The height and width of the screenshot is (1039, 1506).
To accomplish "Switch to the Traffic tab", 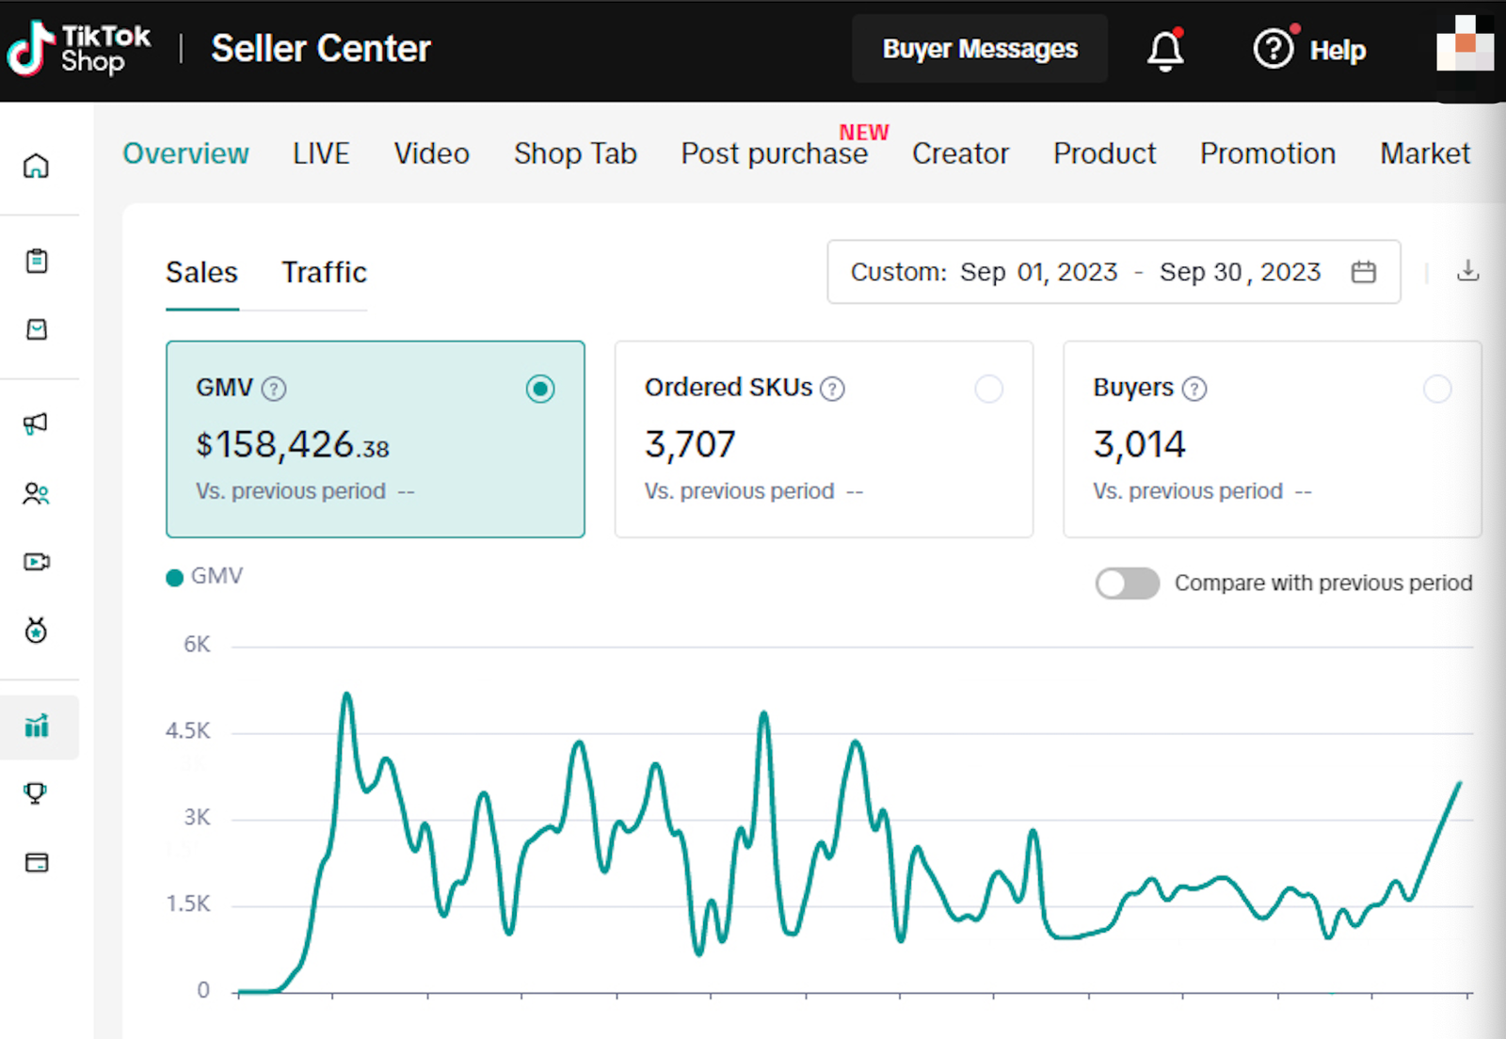I will tap(324, 273).
